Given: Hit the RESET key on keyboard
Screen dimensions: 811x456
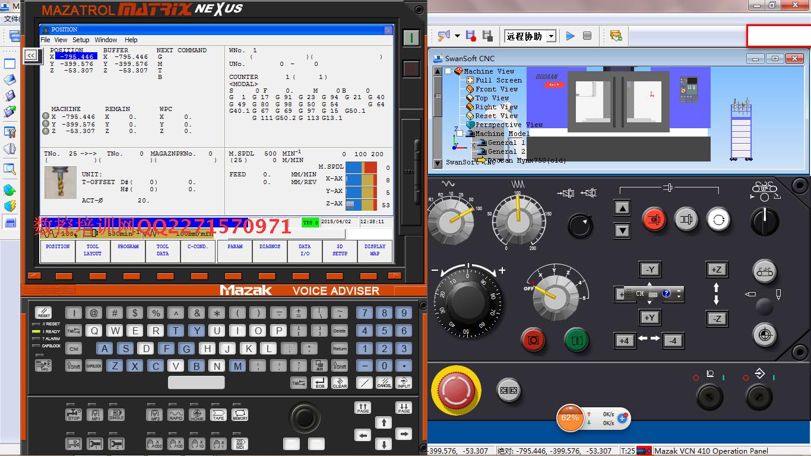Looking at the screenshot, I should [43, 313].
